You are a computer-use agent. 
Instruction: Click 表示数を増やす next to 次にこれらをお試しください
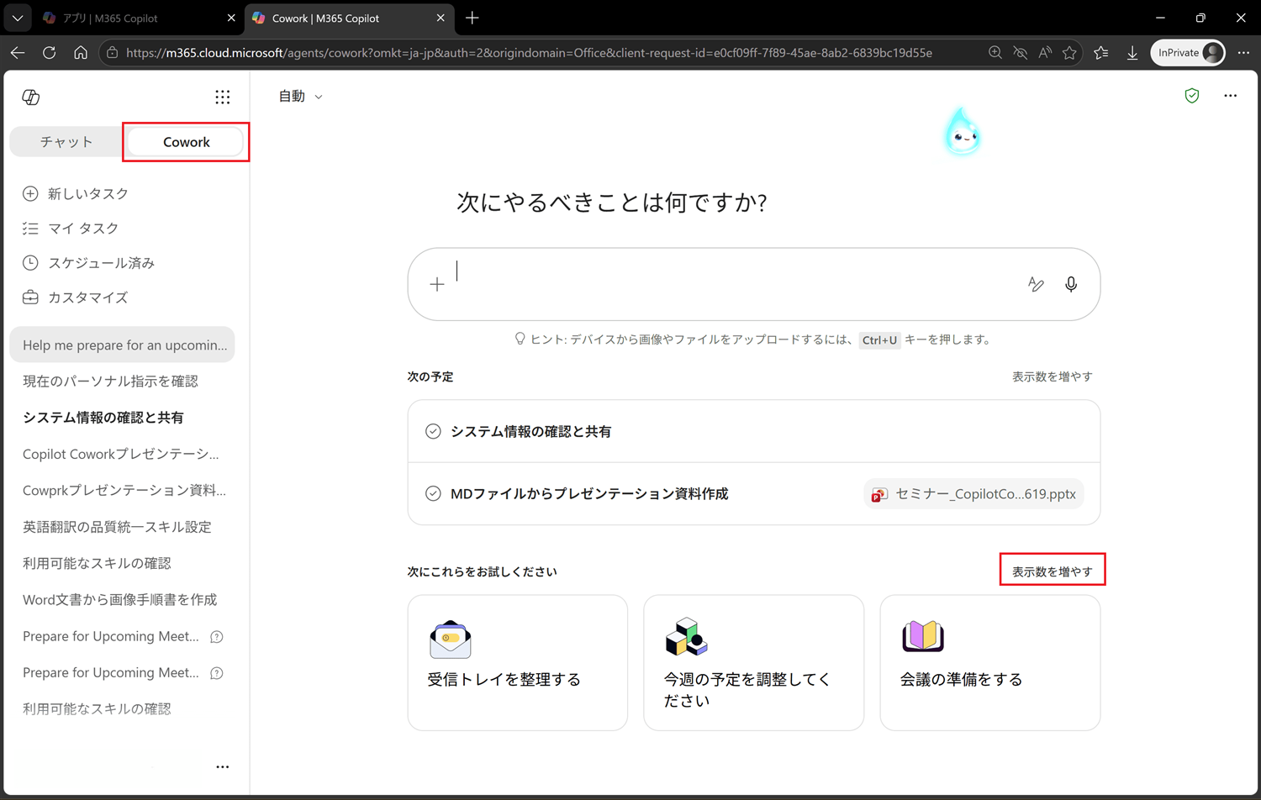point(1052,571)
